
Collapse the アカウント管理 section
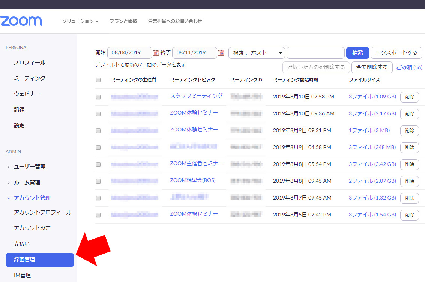[x=32, y=198]
